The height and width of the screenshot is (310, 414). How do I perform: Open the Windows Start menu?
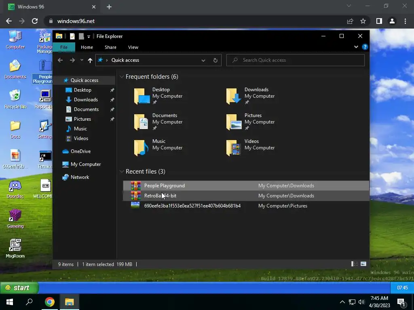10,302
